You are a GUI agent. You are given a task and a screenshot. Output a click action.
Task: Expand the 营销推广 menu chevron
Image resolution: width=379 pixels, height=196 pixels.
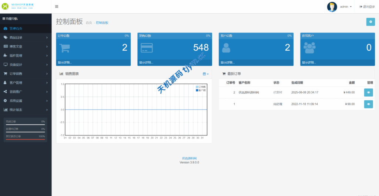click(x=47, y=92)
